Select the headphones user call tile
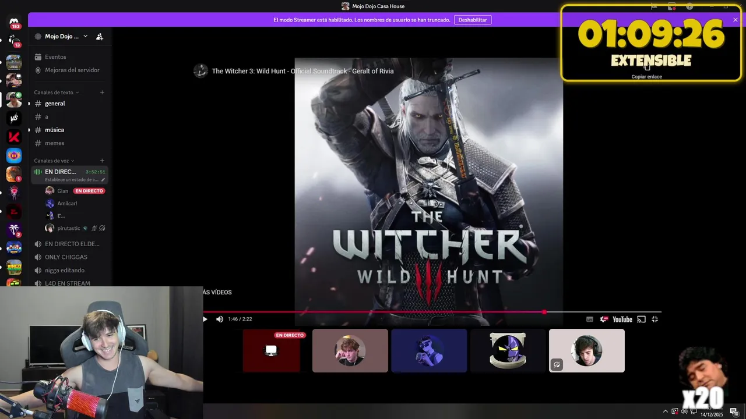The width and height of the screenshot is (746, 419). tap(587, 351)
